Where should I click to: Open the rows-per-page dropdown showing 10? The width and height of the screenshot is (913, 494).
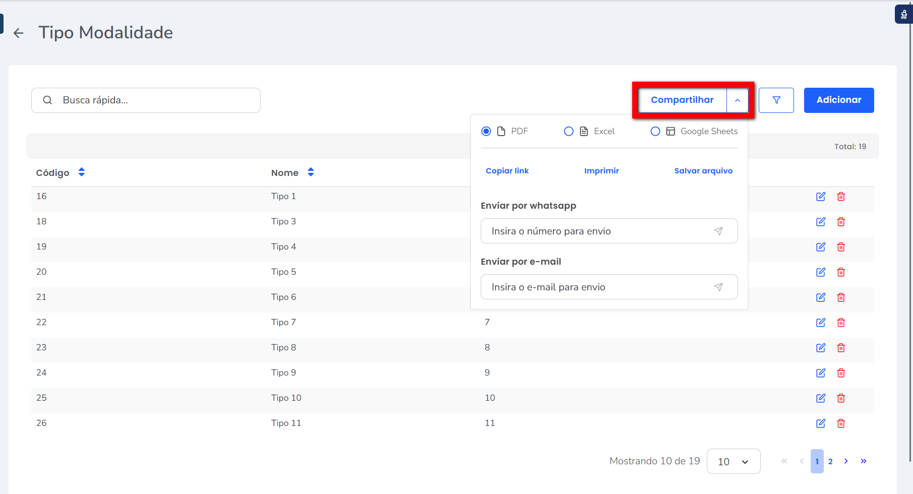tap(733, 462)
